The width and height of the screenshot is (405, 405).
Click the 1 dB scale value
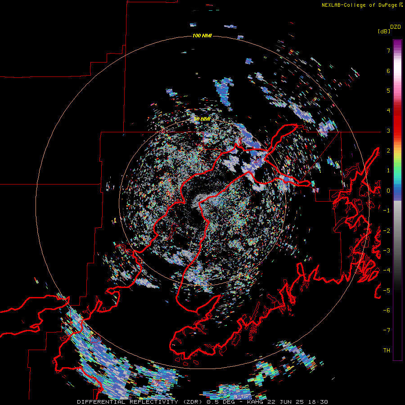388,171
